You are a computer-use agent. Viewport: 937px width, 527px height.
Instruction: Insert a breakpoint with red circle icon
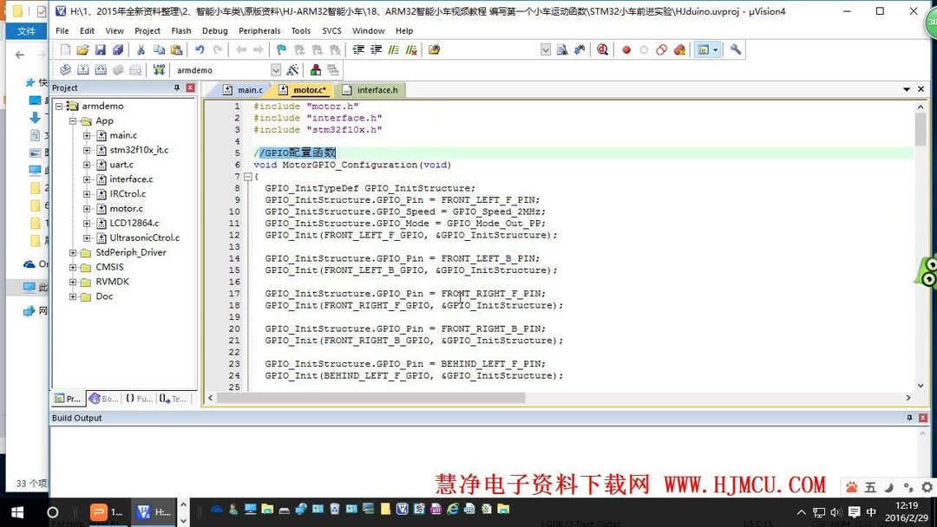pyautogui.click(x=626, y=49)
